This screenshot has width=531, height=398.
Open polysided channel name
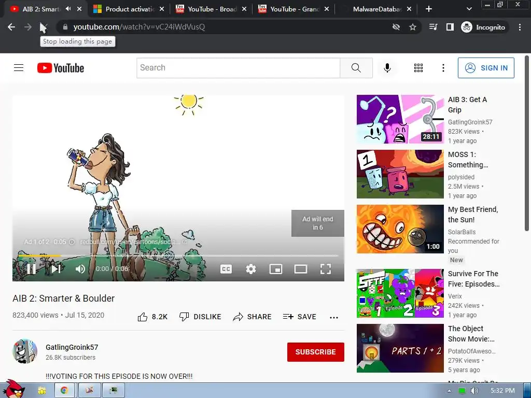click(x=461, y=177)
